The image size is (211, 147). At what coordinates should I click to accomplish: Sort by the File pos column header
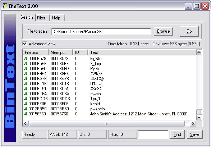click(35, 52)
